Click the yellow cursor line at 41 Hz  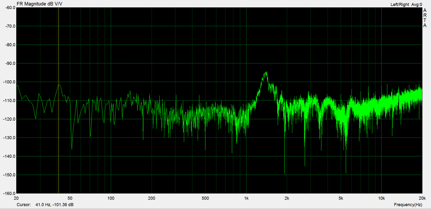tap(59, 100)
